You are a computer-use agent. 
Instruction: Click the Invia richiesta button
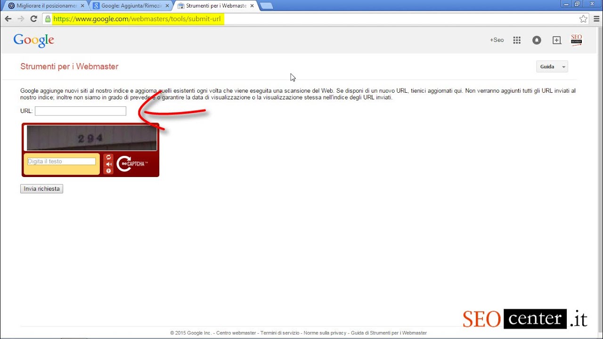(41, 189)
